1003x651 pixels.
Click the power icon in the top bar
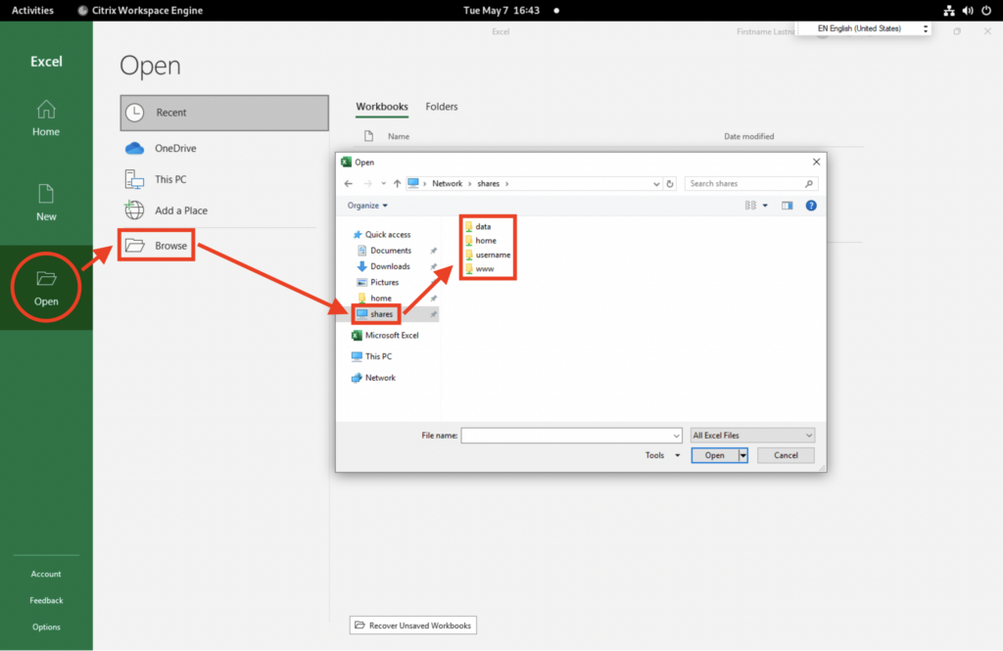click(x=986, y=10)
